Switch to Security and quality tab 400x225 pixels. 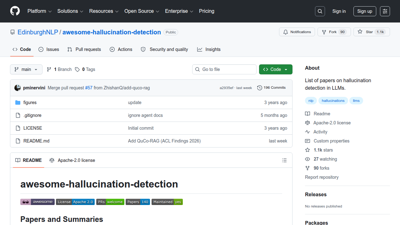(164, 49)
